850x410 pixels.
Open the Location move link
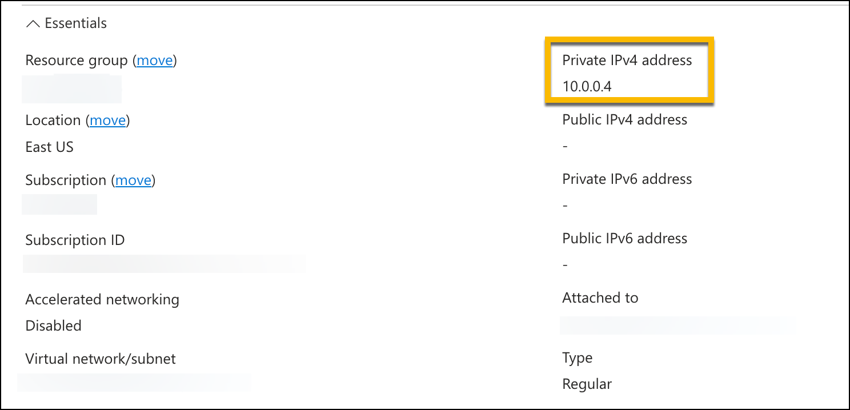point(108,120)
